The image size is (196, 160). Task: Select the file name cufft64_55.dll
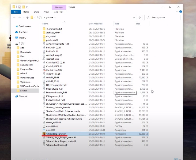coord(52,78)
